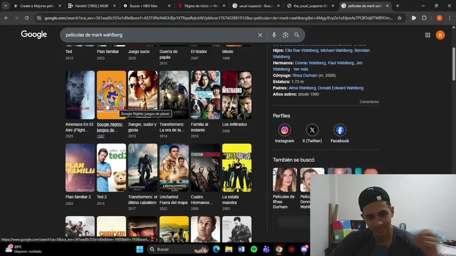Open Películas de Rhea Durham card
456x256 pixels.
point(285,188)
